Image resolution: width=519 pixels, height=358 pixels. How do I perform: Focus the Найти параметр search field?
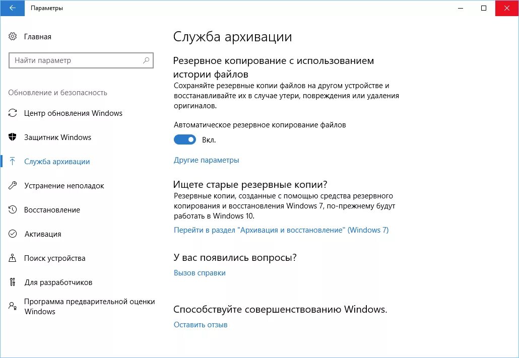(x=76, y=60)
